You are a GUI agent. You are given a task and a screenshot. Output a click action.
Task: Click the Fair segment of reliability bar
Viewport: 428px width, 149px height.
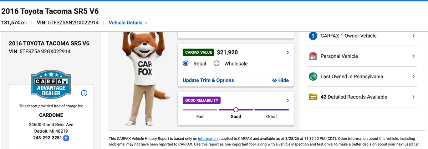coord(200,110)
